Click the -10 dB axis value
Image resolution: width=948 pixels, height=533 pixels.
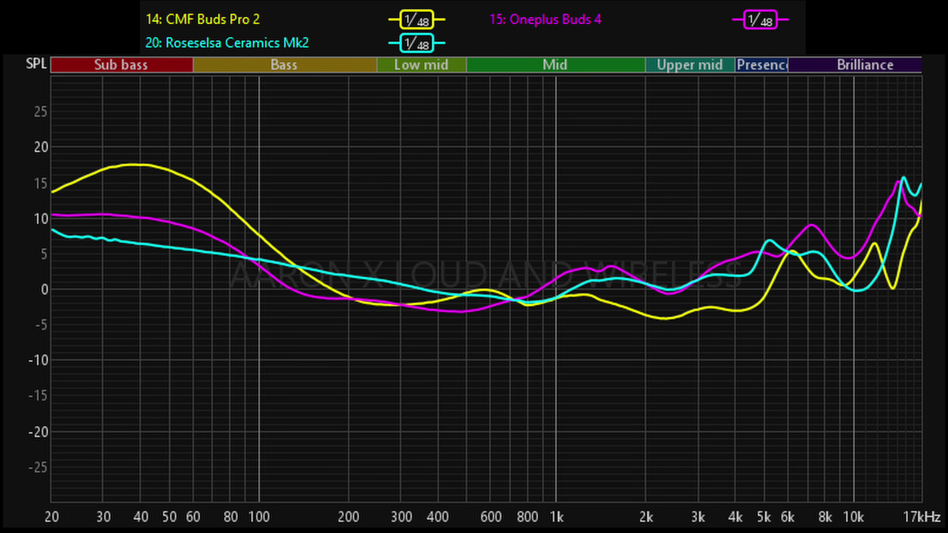[38, 361]
